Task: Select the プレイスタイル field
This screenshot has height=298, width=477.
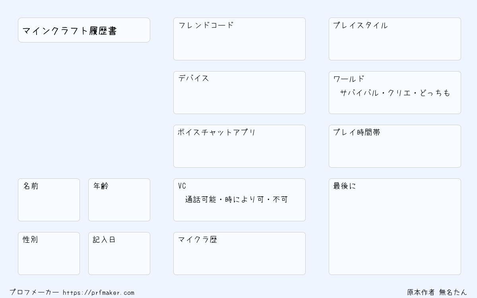Action: tap(395, 39)
